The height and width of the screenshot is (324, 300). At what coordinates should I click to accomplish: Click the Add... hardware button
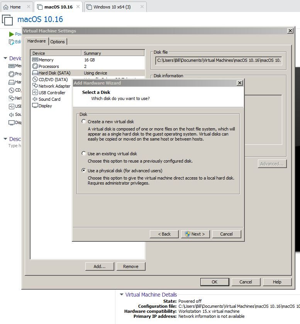100,266
